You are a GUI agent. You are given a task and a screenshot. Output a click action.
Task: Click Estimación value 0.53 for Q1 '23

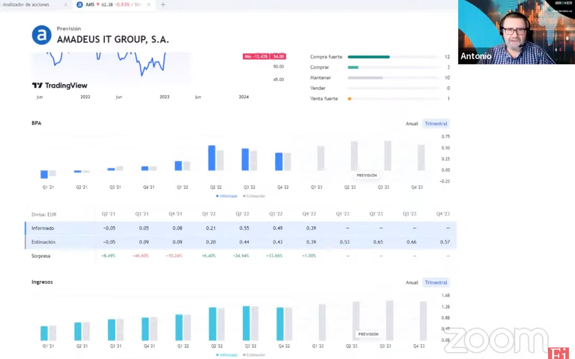pos(344,242)
